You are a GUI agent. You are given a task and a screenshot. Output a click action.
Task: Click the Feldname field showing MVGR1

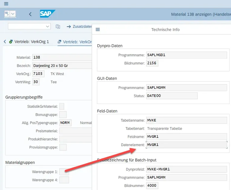click(x=186, y=137)
